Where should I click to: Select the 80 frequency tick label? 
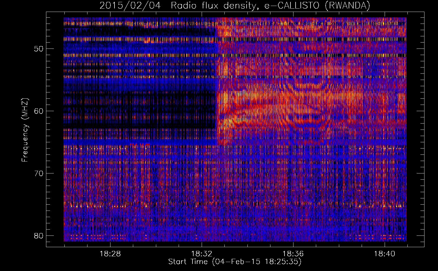[38, 235]
